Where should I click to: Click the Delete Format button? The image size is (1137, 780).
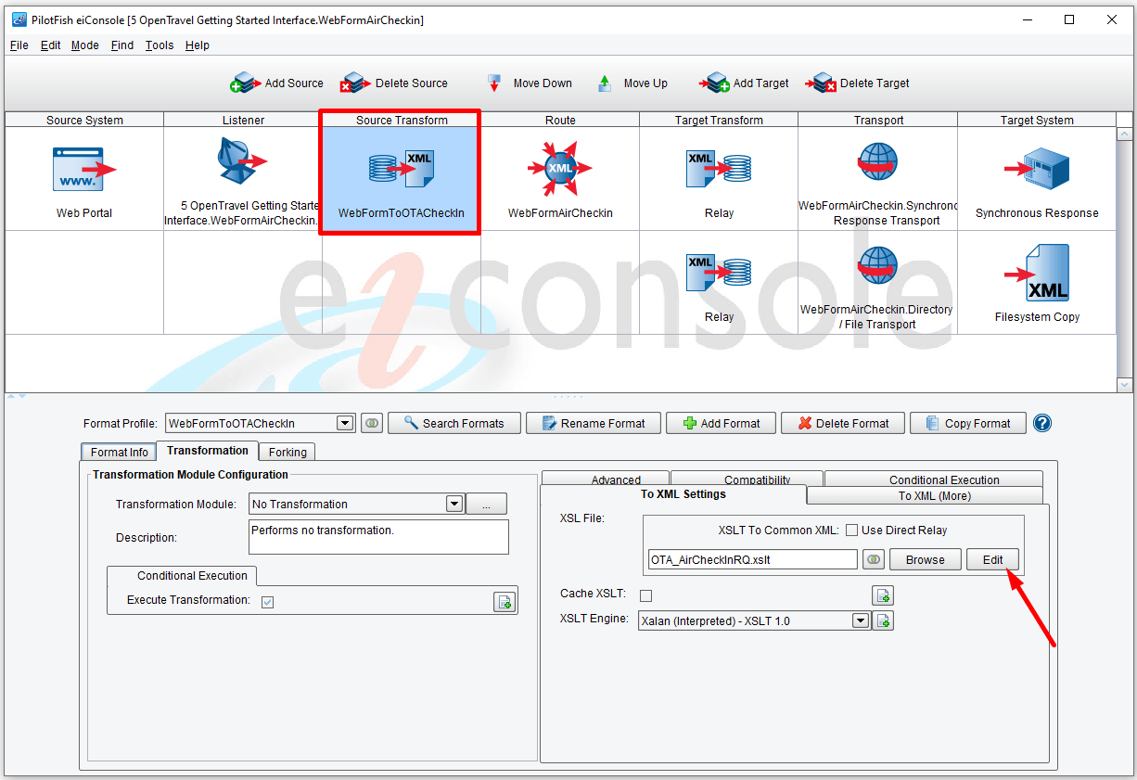[x=842, y=423]
